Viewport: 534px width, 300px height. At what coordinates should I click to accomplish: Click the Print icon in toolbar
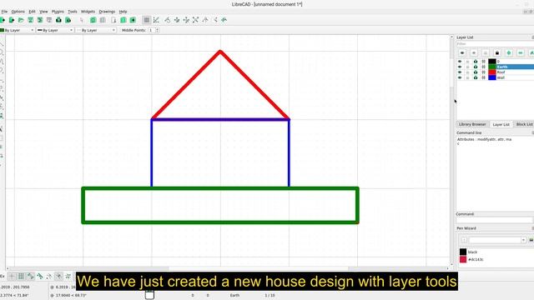(58, 20)
